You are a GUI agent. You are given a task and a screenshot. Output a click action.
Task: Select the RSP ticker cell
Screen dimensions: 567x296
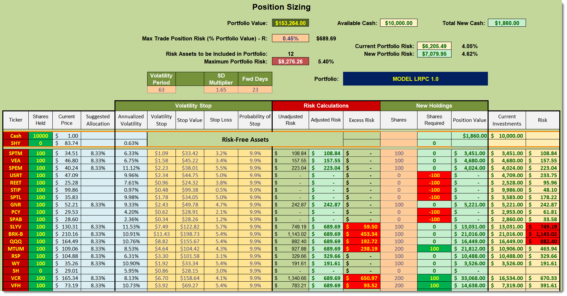click(x=16, y=256)
